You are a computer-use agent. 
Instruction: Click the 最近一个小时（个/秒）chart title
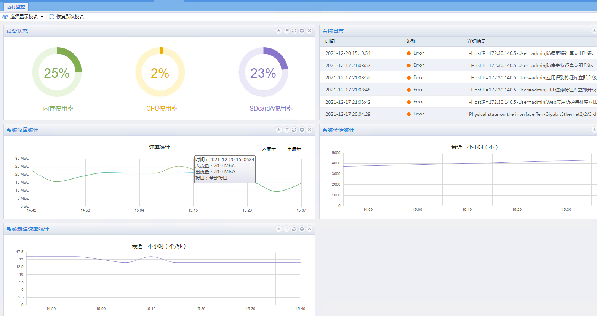[x=159, y=246]
